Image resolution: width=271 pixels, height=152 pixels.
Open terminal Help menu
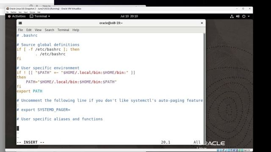point(76,30)
